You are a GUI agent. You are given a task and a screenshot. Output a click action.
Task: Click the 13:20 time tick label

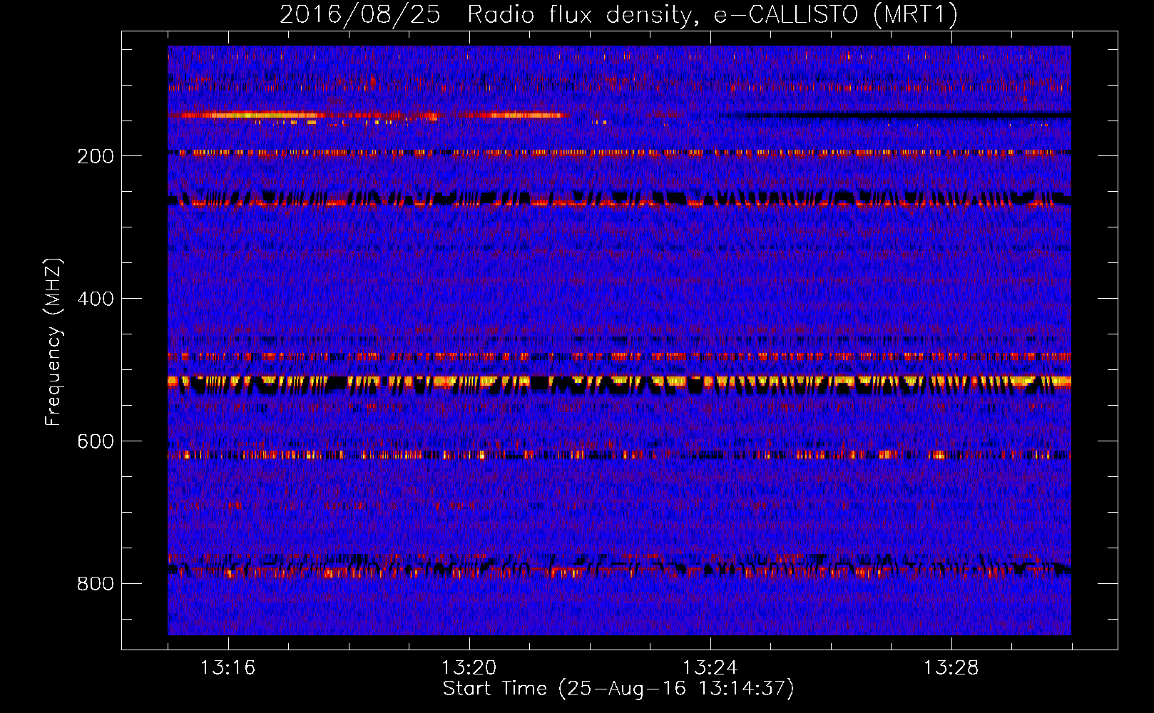coord(469,668)
